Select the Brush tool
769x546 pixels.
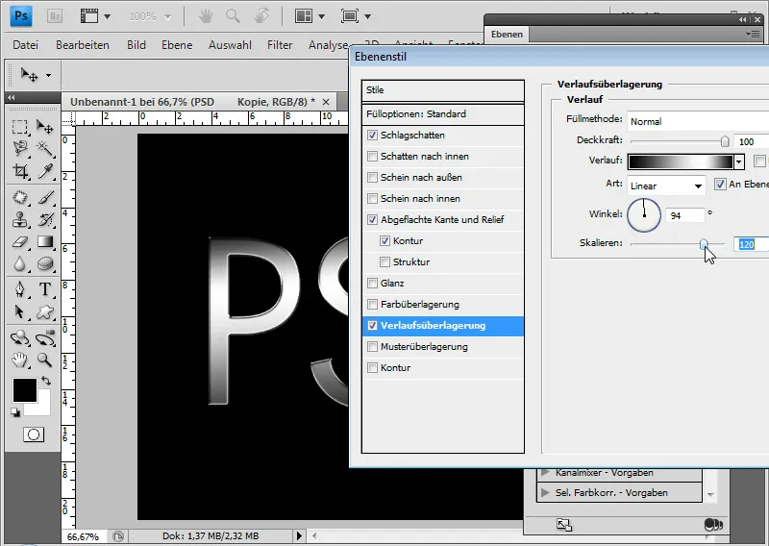pos(44,197)
